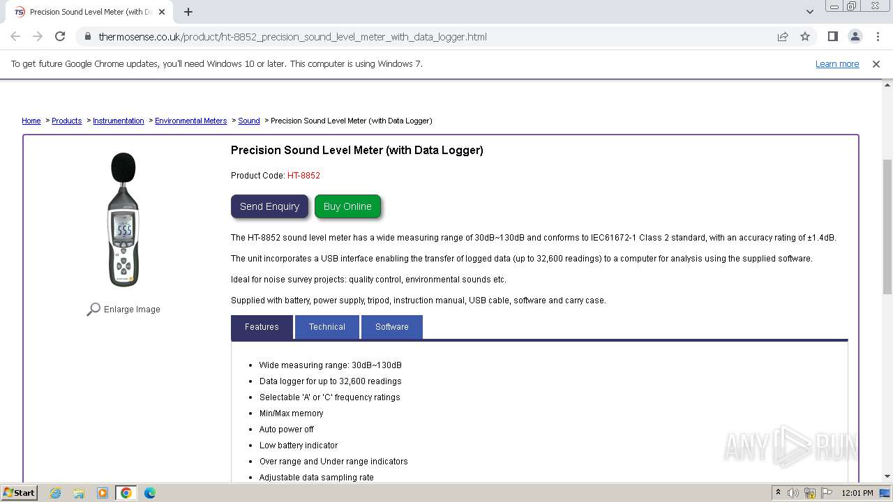The width and height of the screenshot is (893, 502).
Task: View site information lock icon
Action: pos(87,36)
